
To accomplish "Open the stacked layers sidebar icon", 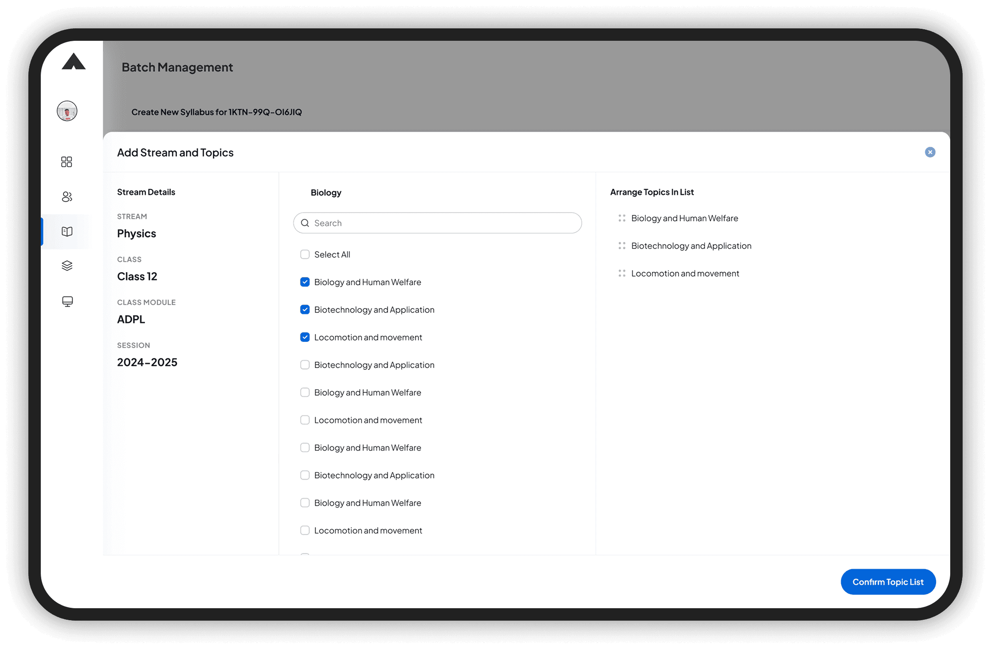I will coord(67,266).
